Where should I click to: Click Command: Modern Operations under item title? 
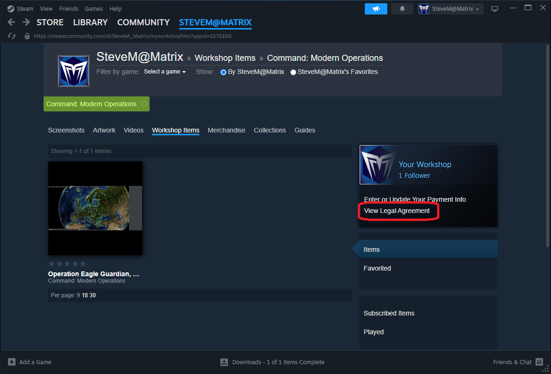[x=86, y=281]
